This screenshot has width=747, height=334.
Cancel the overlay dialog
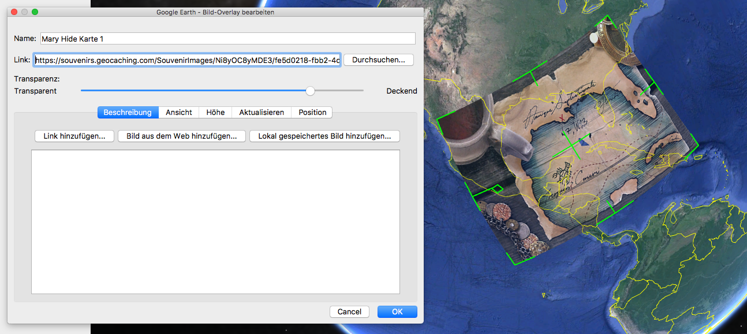349,311
